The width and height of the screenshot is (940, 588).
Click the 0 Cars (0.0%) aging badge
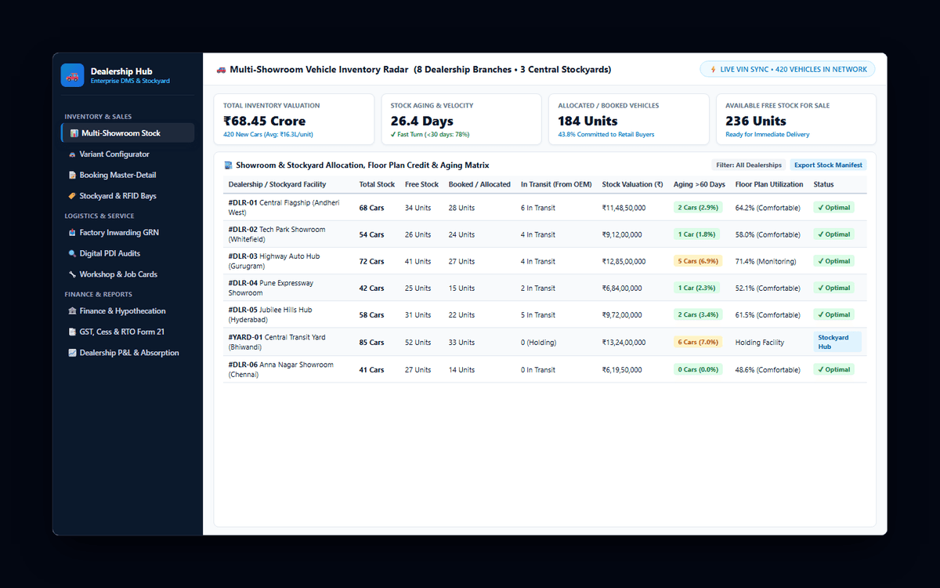(698, 369)
